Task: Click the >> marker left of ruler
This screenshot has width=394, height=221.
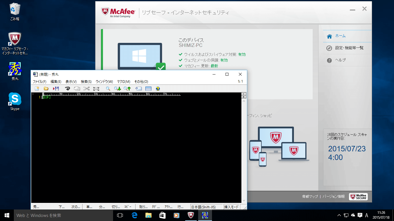Action: (33, 94)
